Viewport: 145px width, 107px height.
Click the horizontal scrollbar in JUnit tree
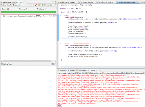click(27, 61)
